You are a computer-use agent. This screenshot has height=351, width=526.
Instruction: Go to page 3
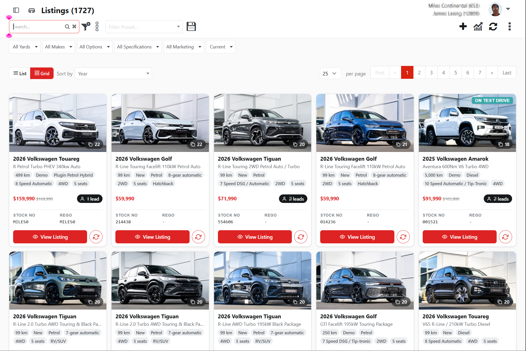(431, 73)
